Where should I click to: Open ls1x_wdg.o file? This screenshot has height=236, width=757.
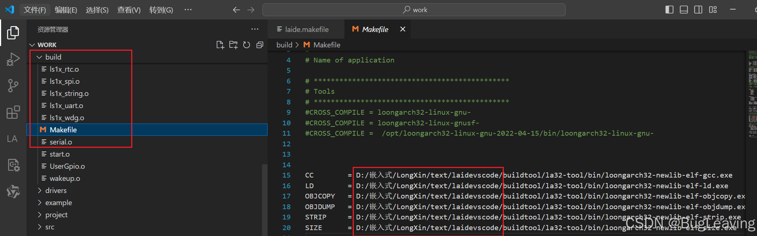click(x=67, y=118)
